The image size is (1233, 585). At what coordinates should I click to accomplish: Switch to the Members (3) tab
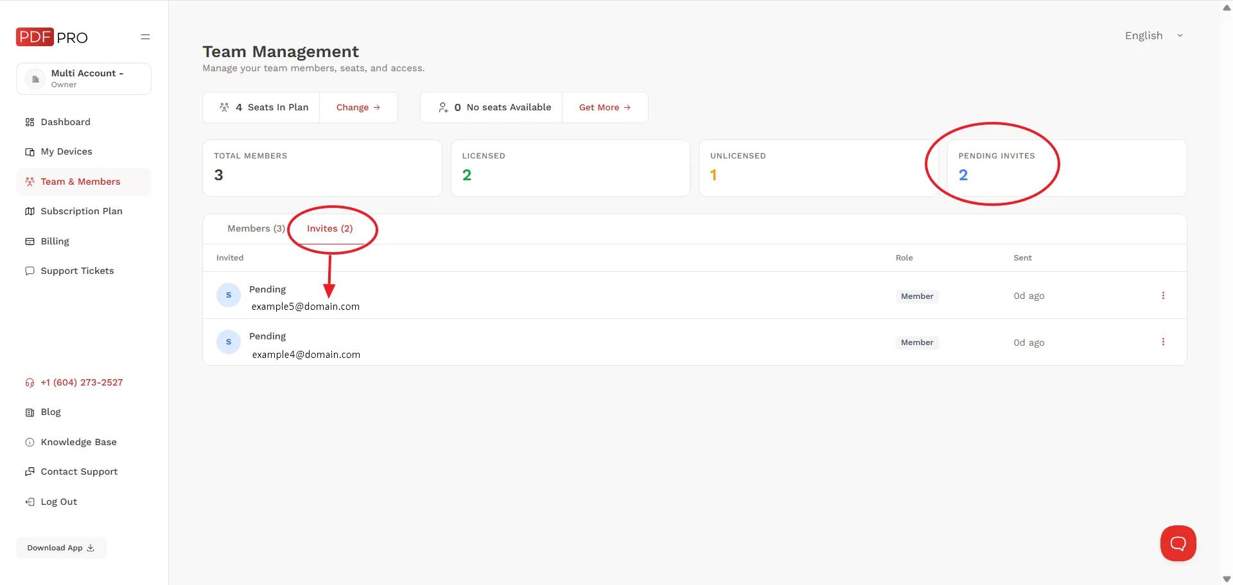tap(256, 228)
